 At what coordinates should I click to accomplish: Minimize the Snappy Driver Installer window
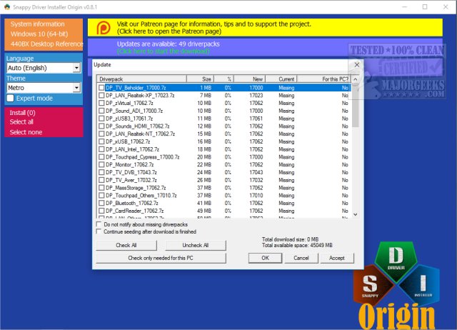point(405,7)
